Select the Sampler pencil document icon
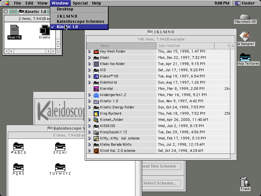 pyautogui.click(x=245, y=36)
